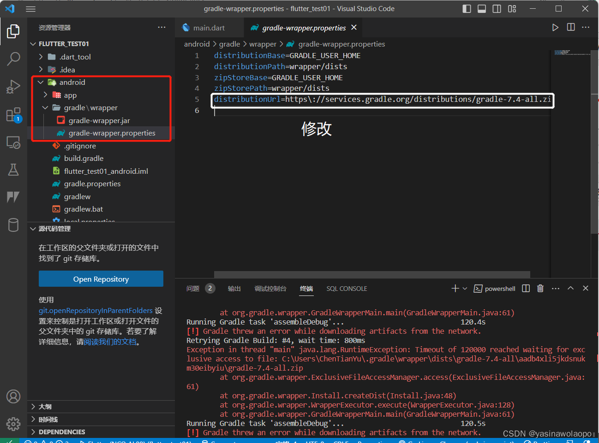Open gradle.properties in the file tree
Viewport: 599px width, 443px height.
[x=92, y=183]
